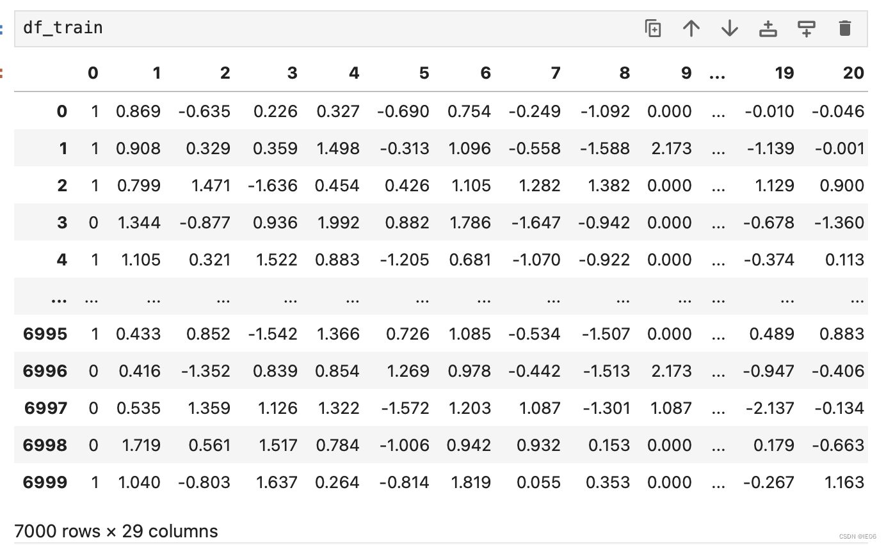Image resolution: width=886 pixels, height=545 pixels.
Task: Click the value -1.092
Action: pos(605,111)
